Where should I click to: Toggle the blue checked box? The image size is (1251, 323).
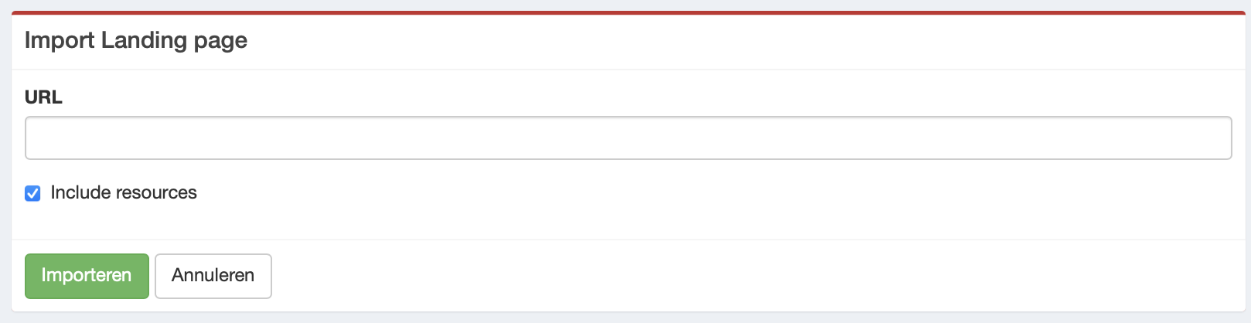click(32, 193)
